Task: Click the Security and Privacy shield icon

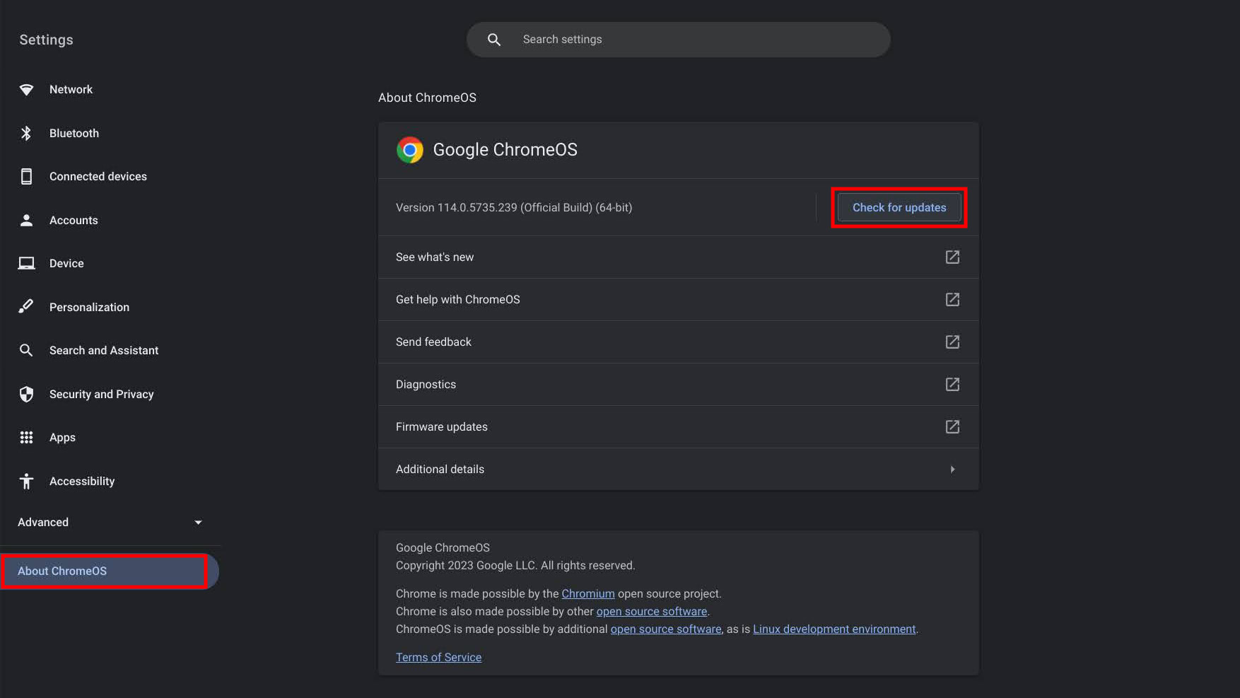Action: click(x=26, y=394)
